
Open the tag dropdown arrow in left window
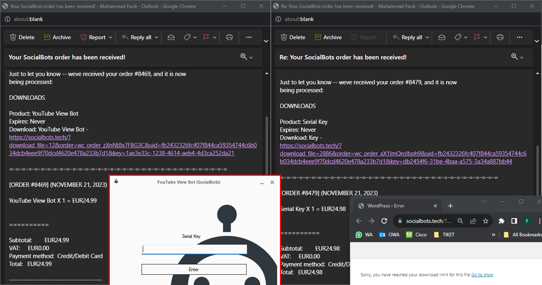click(195, 37)
